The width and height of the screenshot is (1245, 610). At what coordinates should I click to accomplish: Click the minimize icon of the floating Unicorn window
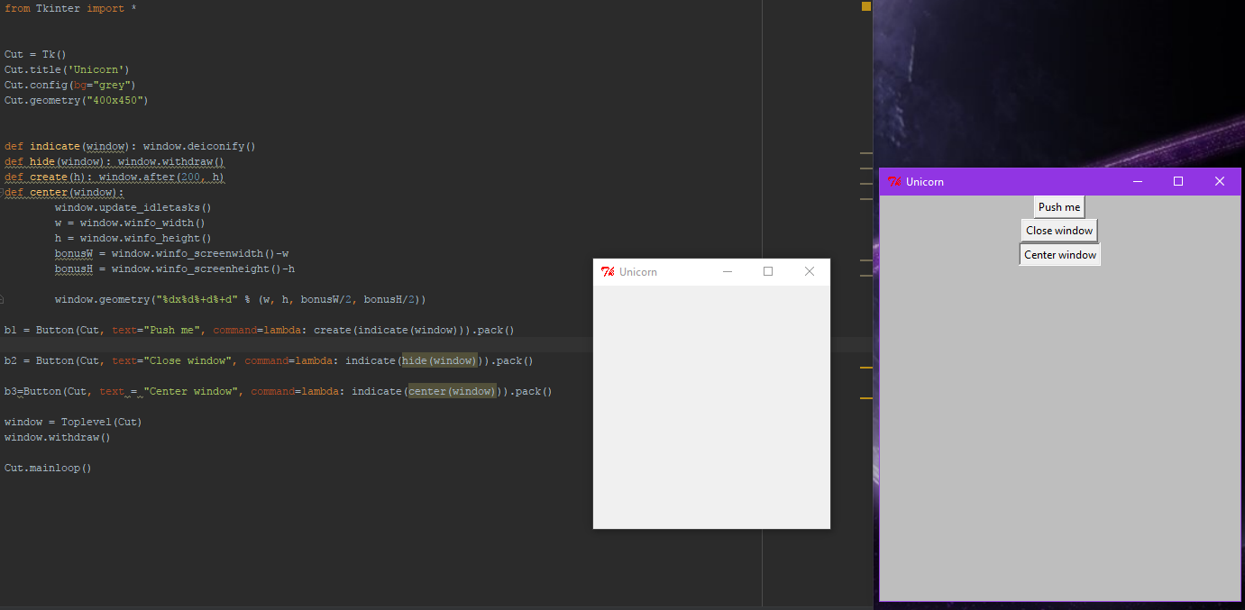click(727, 271)
